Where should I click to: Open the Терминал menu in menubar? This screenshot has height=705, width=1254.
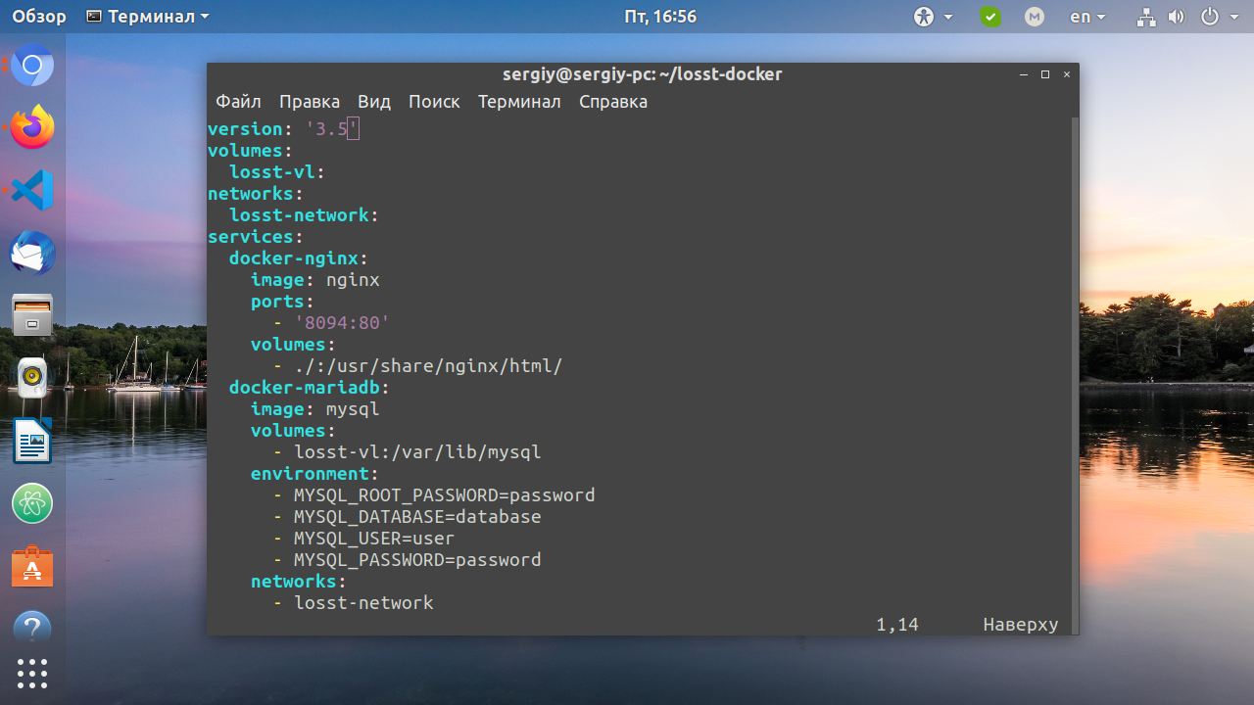tap(519, 102)
